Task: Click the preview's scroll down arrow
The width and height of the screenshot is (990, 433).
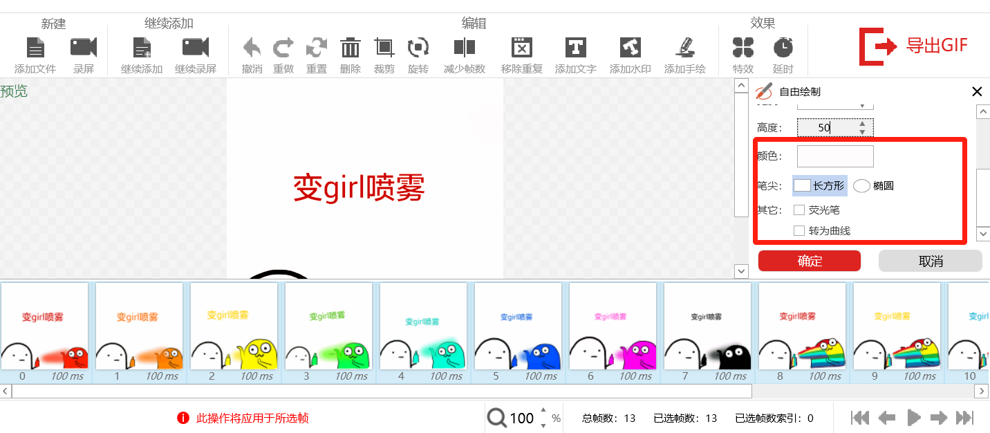Action: coord(741,271)
